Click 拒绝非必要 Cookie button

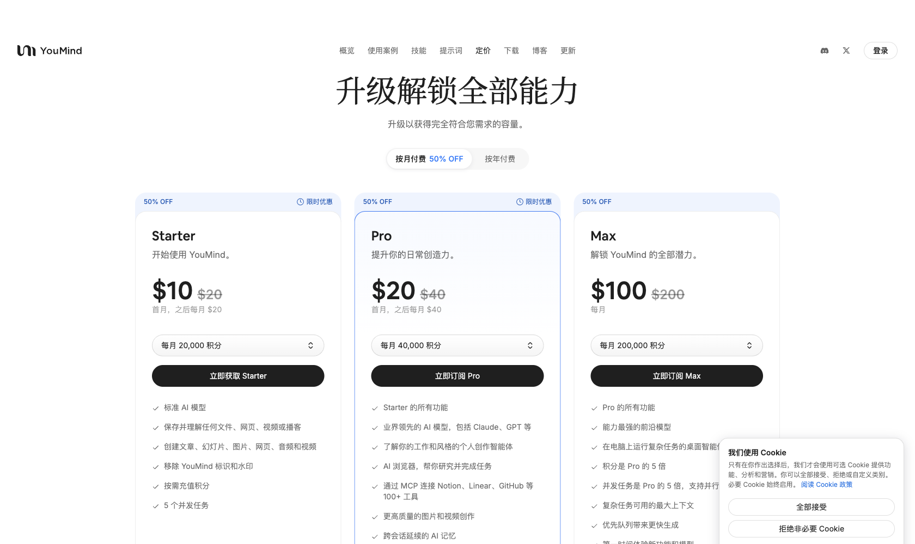click(812, 529)
